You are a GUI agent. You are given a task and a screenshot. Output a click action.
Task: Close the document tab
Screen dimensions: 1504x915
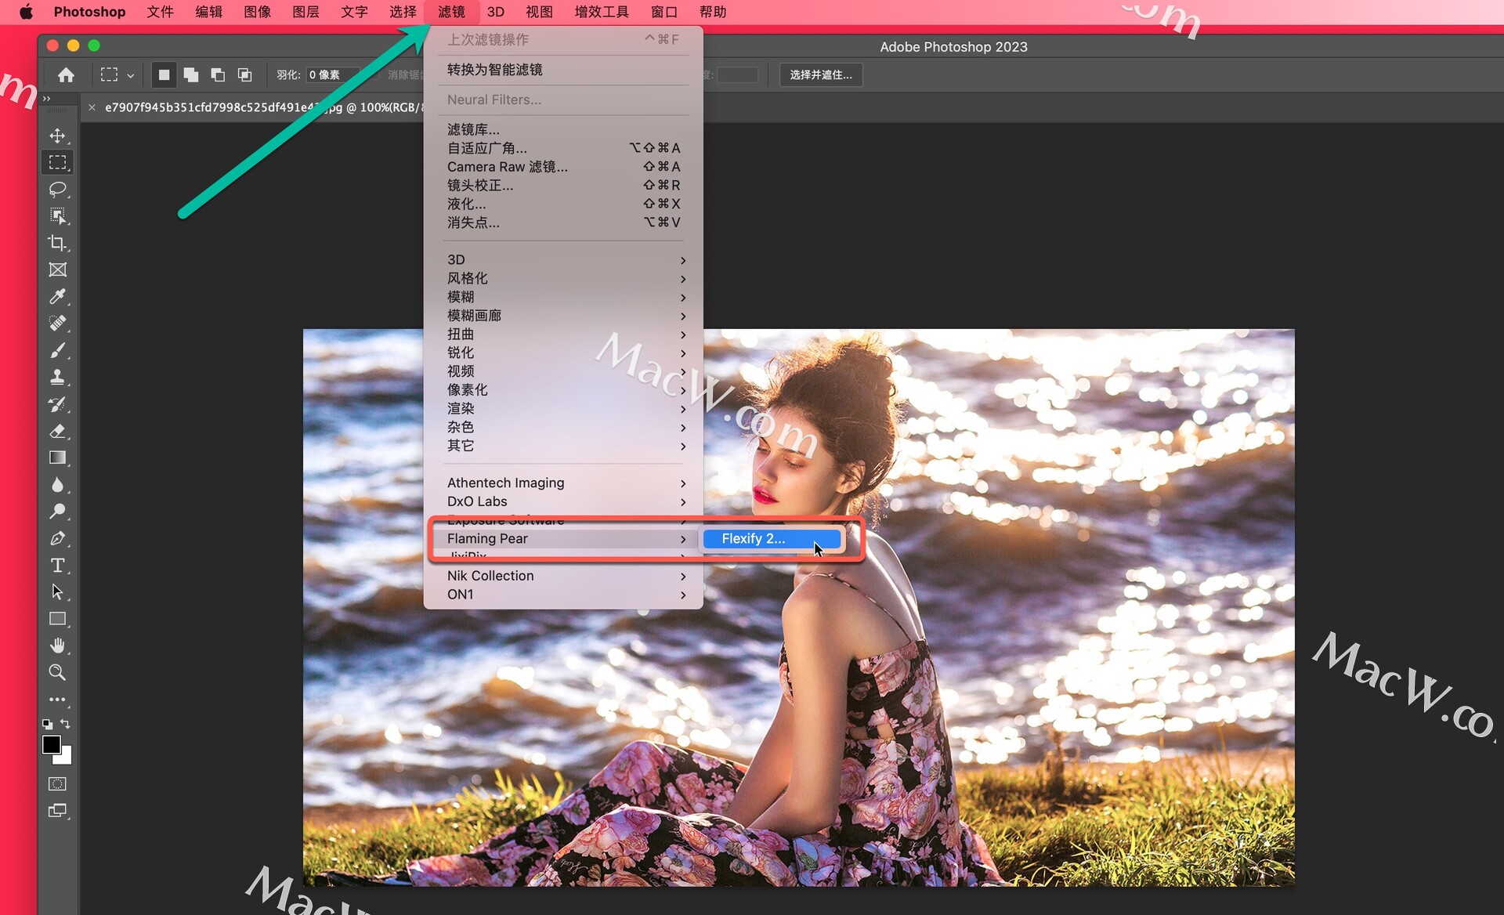92,107
